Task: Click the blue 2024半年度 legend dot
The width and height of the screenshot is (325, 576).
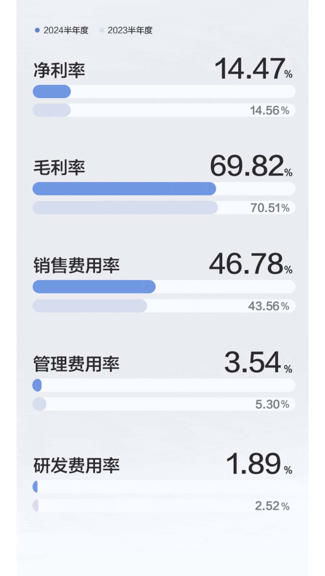Action: (x=37, y=30)
